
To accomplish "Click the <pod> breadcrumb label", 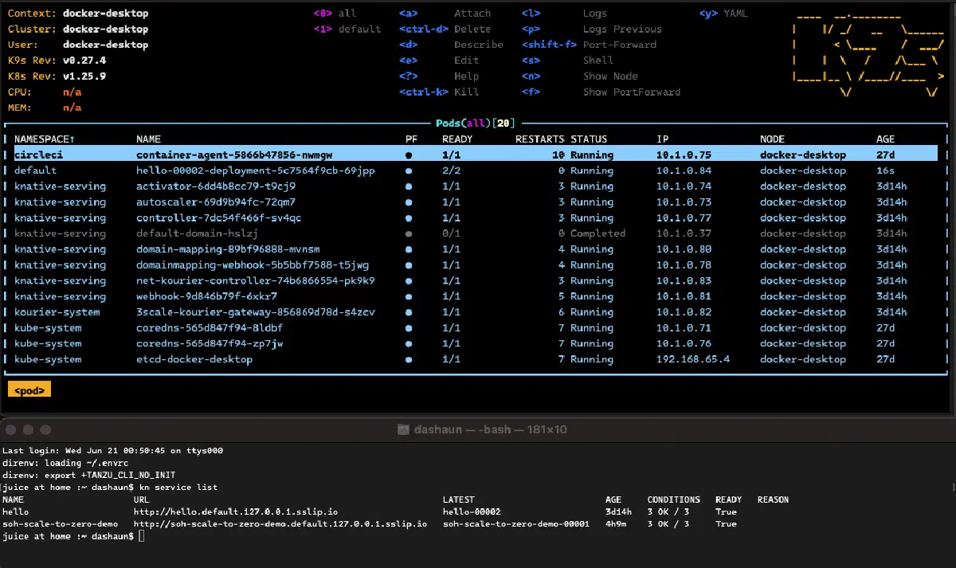I will pyautogui.click(x=29, y=390).
